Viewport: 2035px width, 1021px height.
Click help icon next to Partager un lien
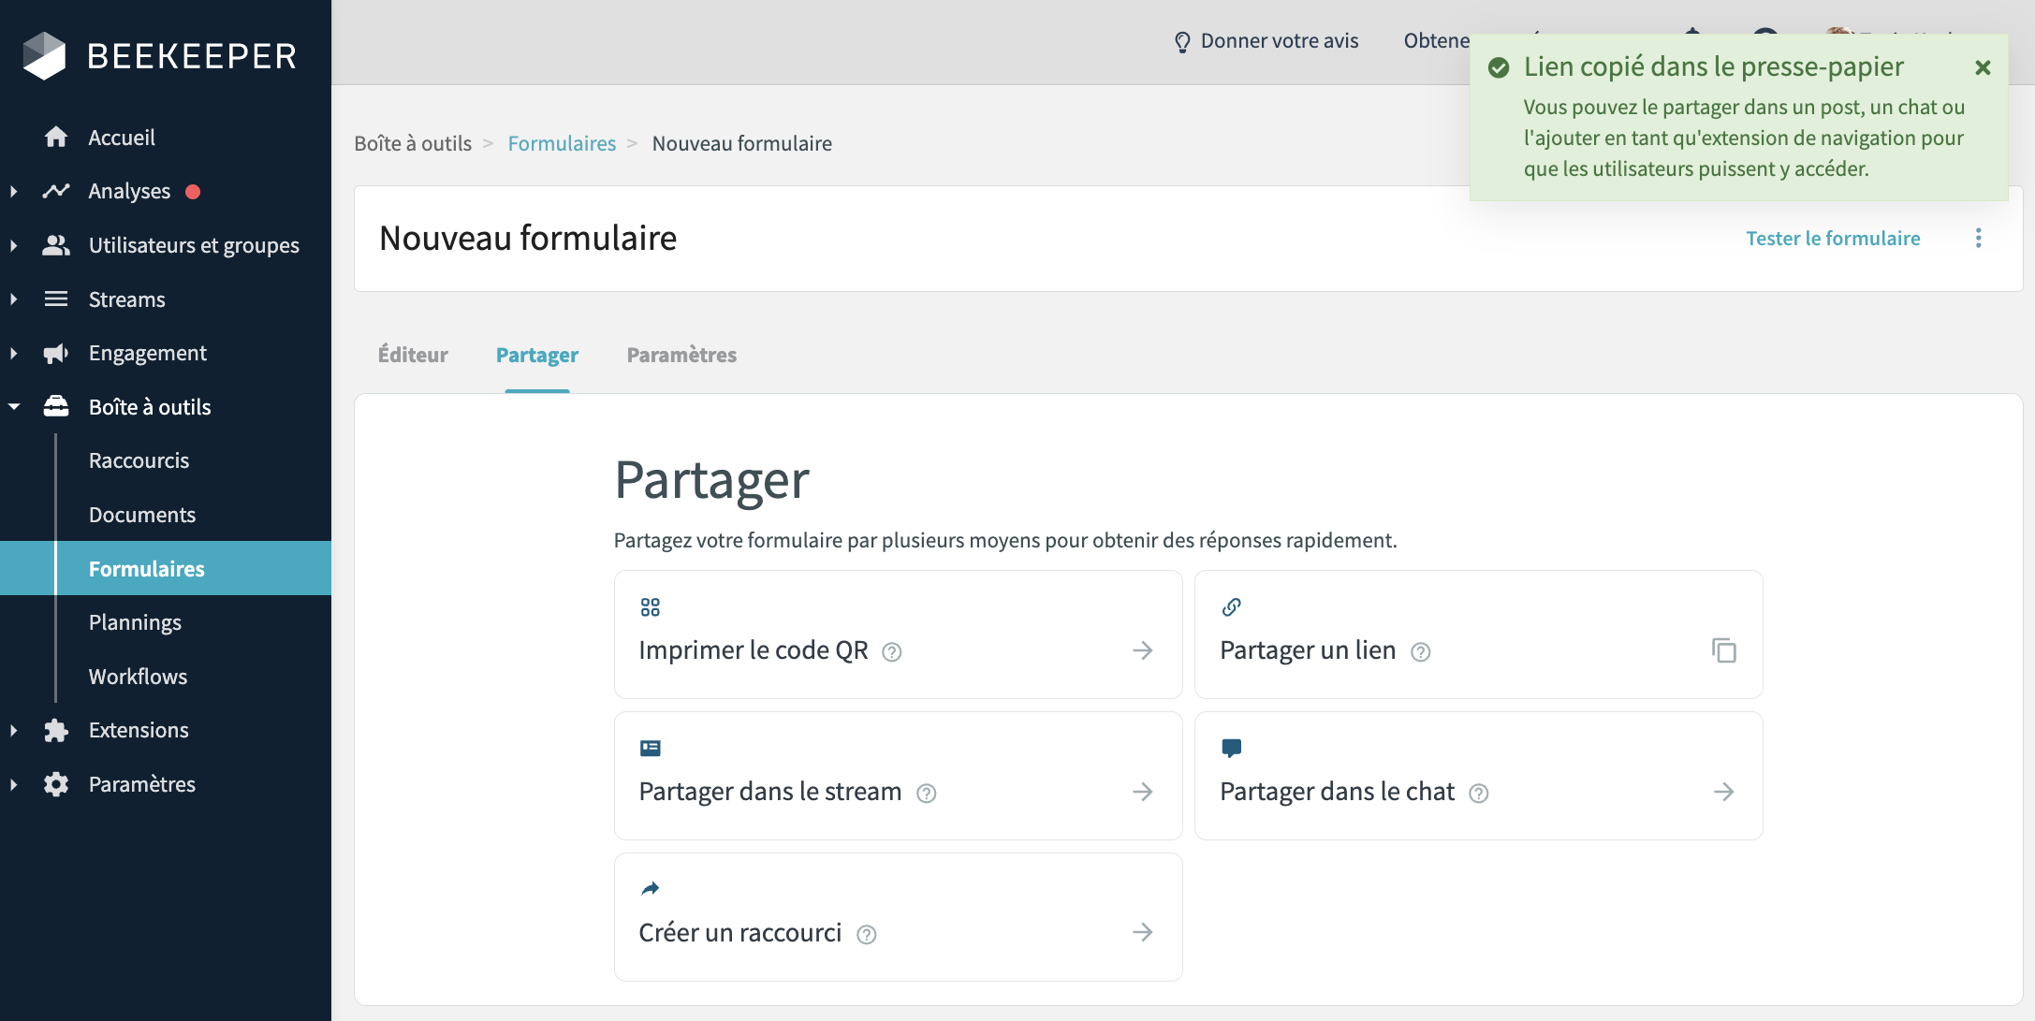pos(1421,652)
